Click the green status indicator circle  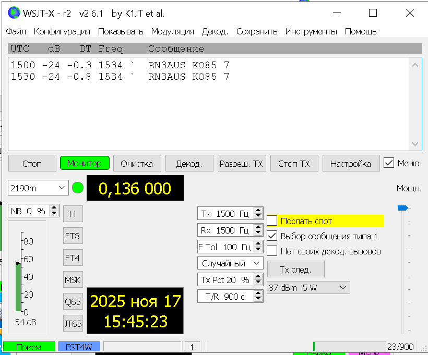(78, 188)
